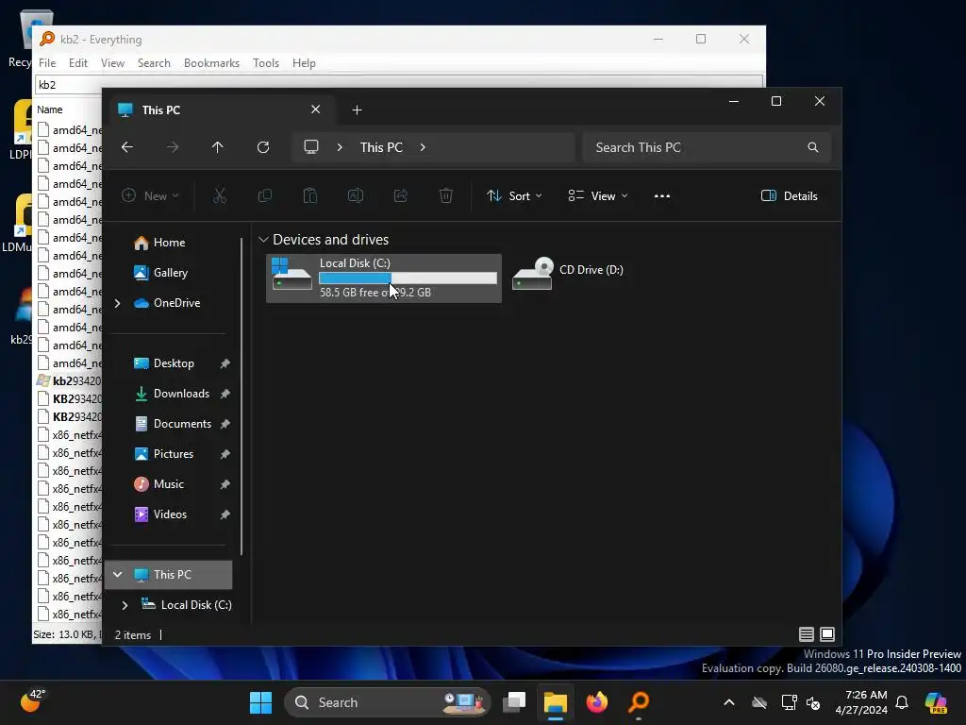
Task: Open the Windows Start menu
Action: click(x=261, y=702)
